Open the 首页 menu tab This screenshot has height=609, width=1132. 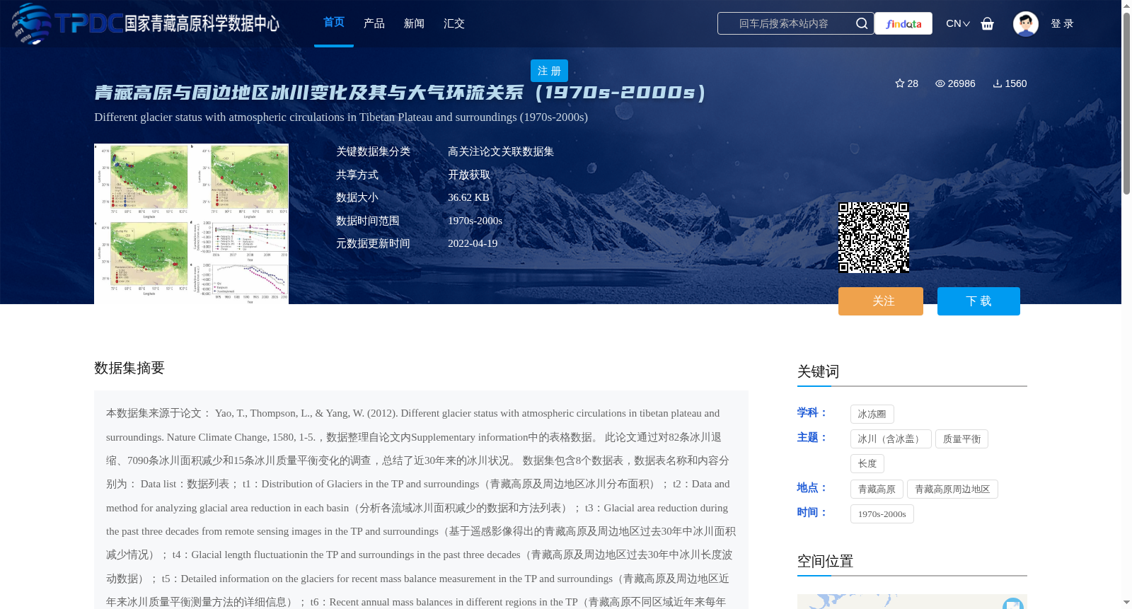334,23
